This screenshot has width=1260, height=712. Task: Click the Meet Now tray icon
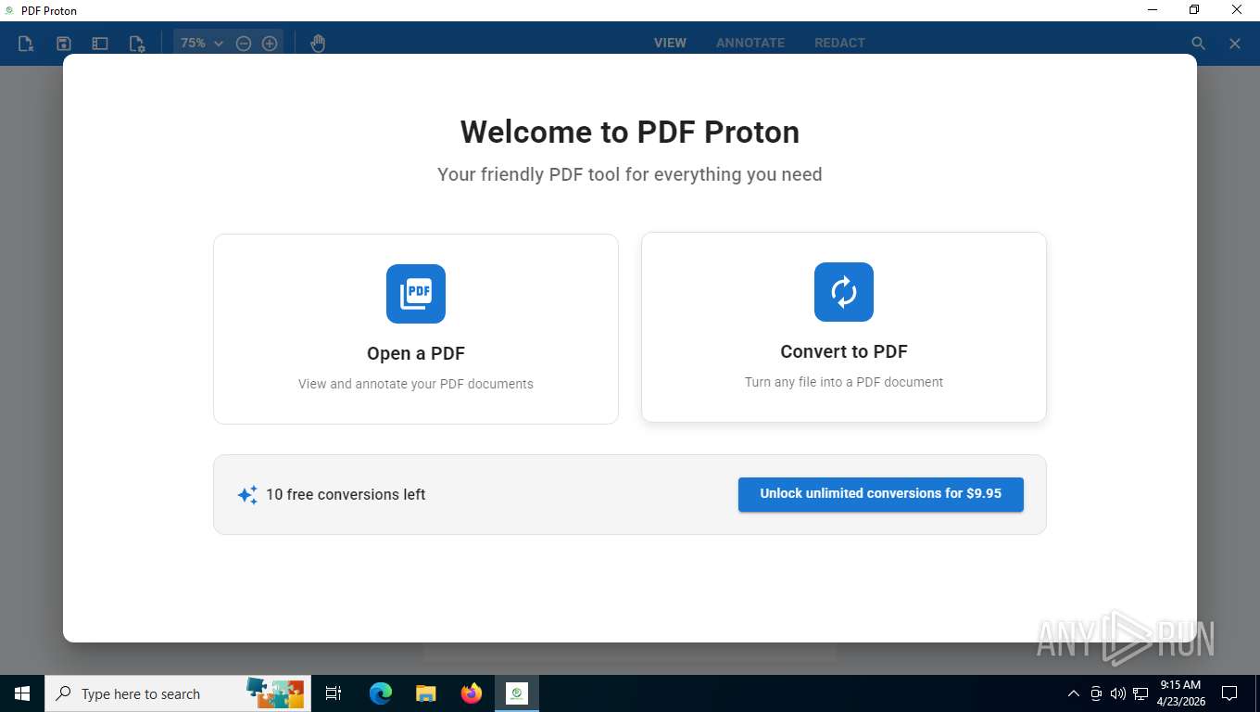1096,693
